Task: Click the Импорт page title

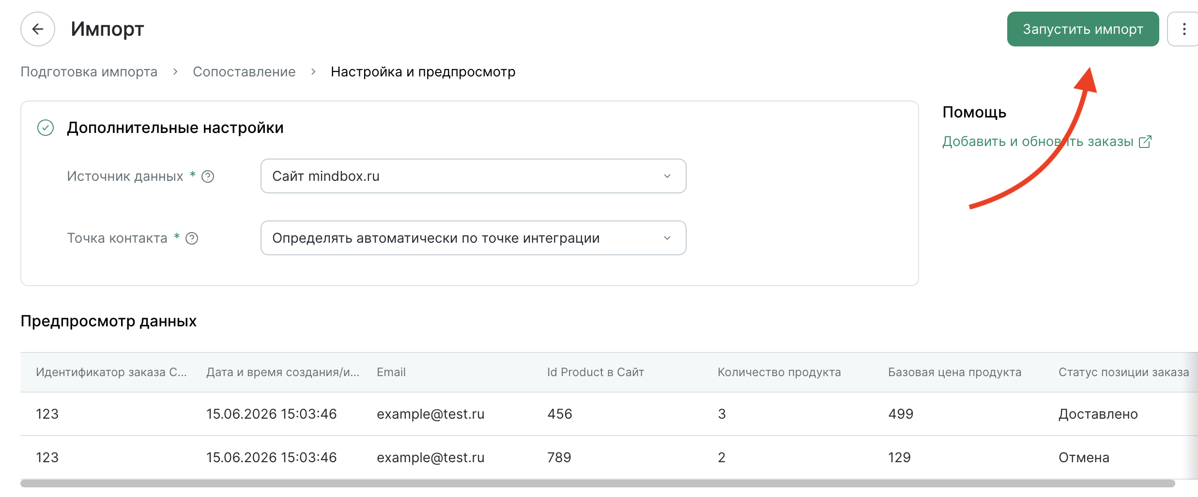Action: [108, 29]
